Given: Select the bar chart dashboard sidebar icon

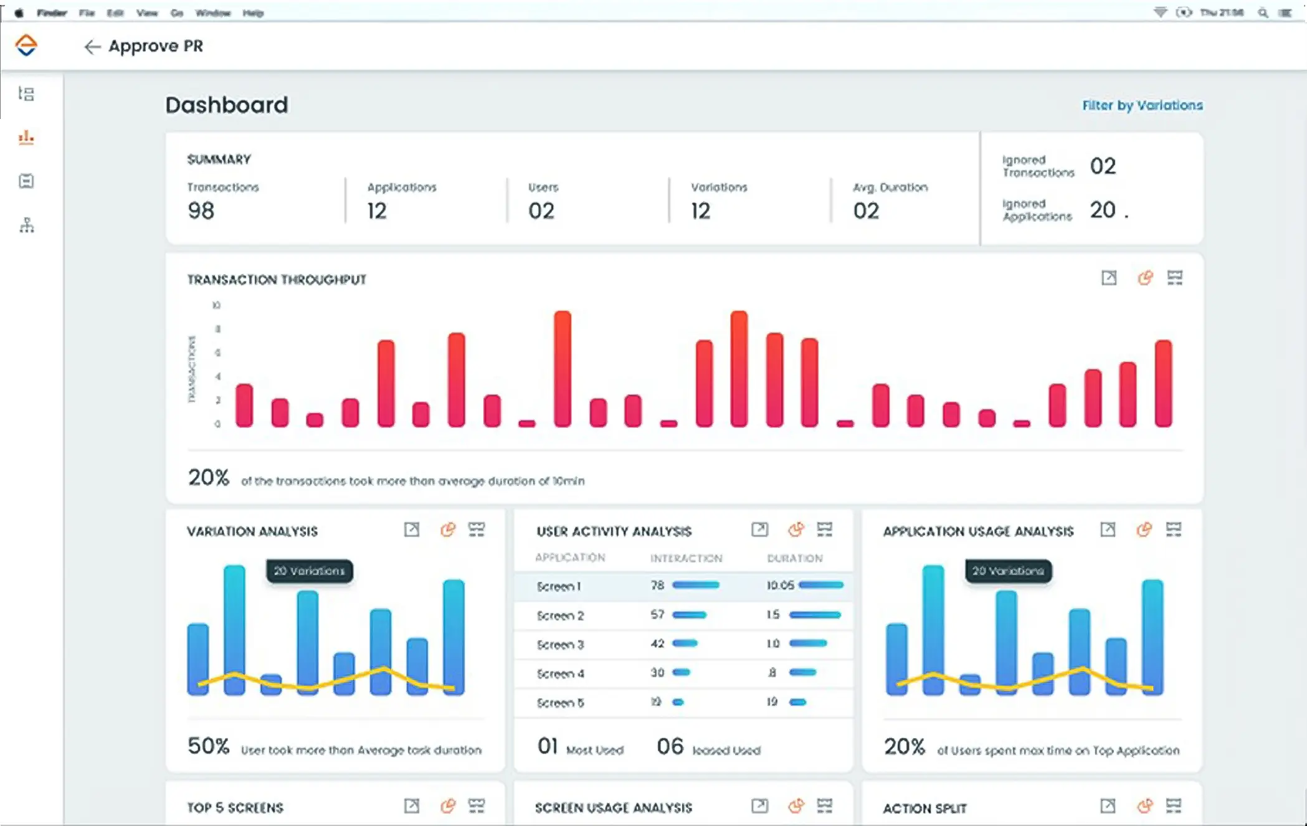Looking at the screenshot, I should pyautogui.click(x=26, y=137).
